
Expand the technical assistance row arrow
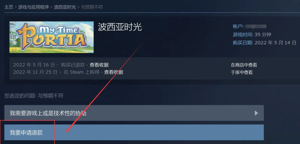coord(256,113)
